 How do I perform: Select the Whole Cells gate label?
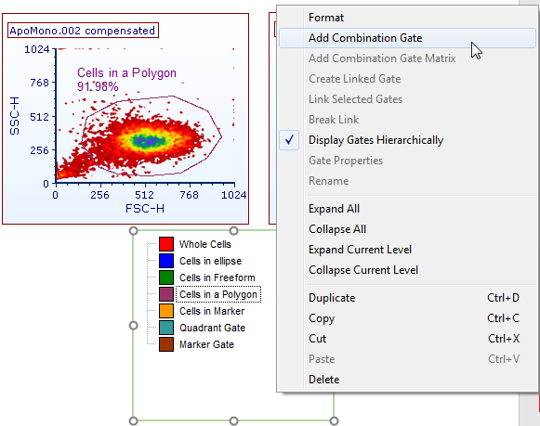pyautogui.click(x=204, y=244)
